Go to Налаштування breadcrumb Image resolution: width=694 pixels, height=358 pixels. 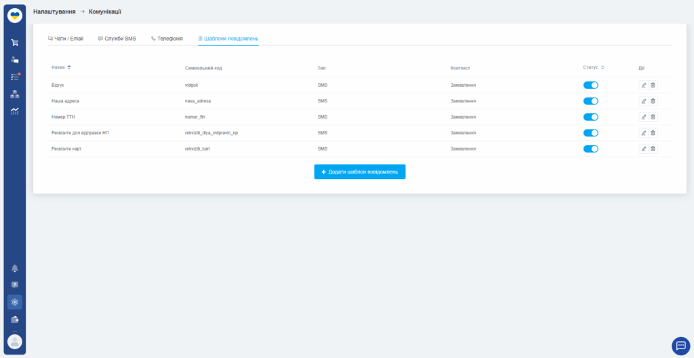coord(54,12)
